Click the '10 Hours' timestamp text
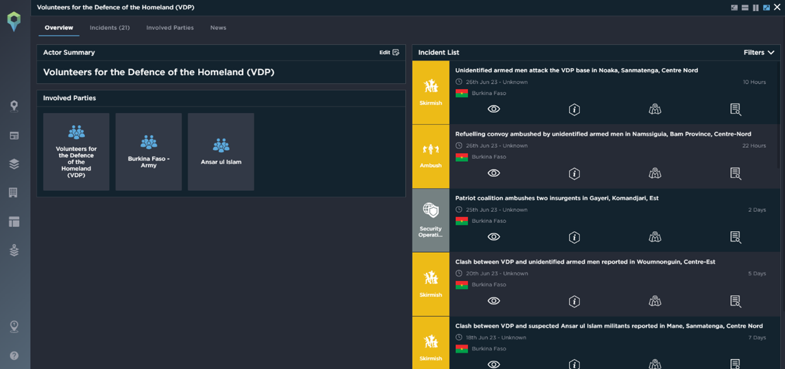 click(754, 82)
